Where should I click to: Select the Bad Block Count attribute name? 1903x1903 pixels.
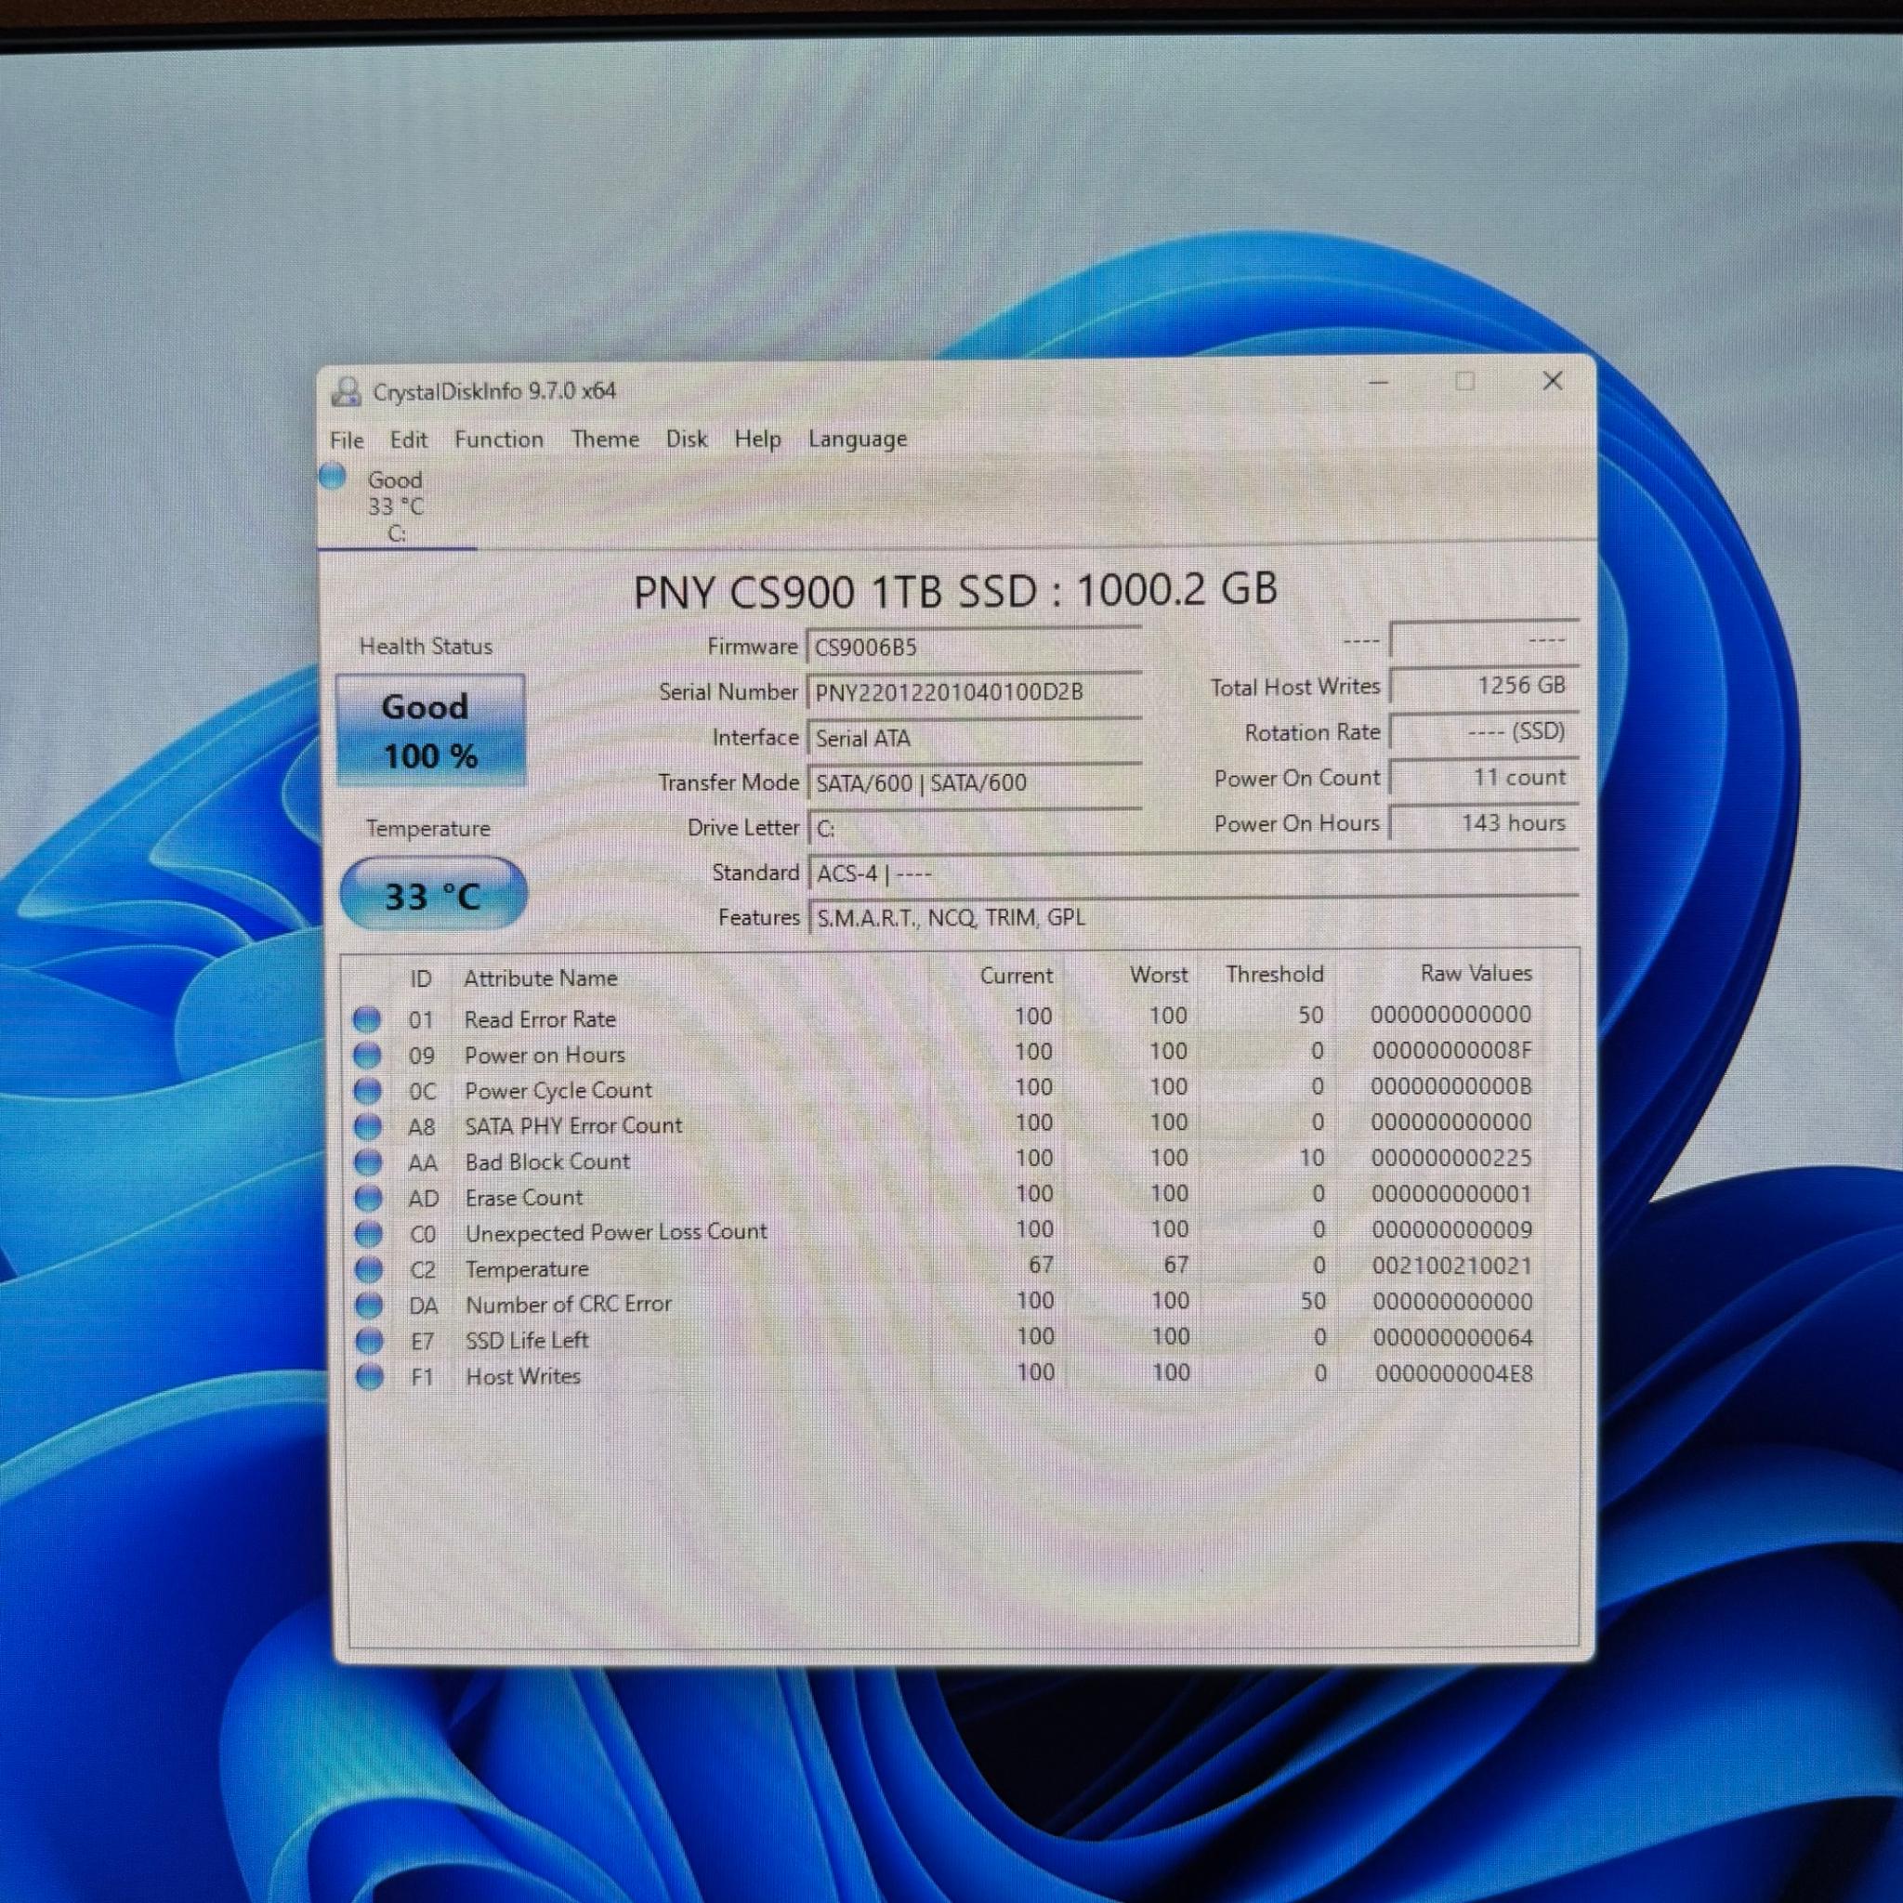[547, 1162]
